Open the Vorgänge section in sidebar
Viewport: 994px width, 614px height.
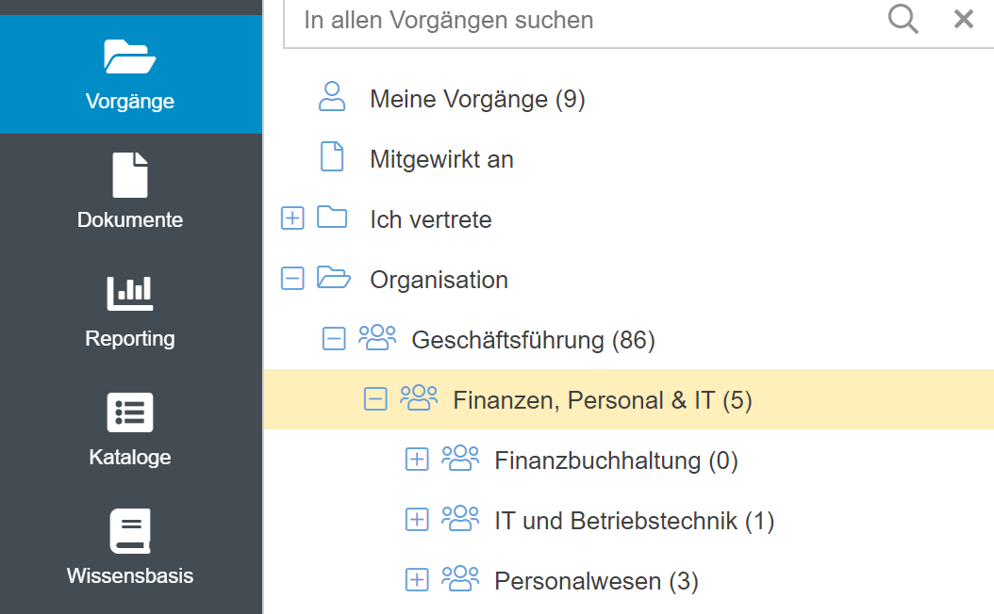point(130,73)
